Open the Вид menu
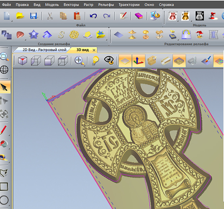 pyautogui.click(x=37, y=5)
